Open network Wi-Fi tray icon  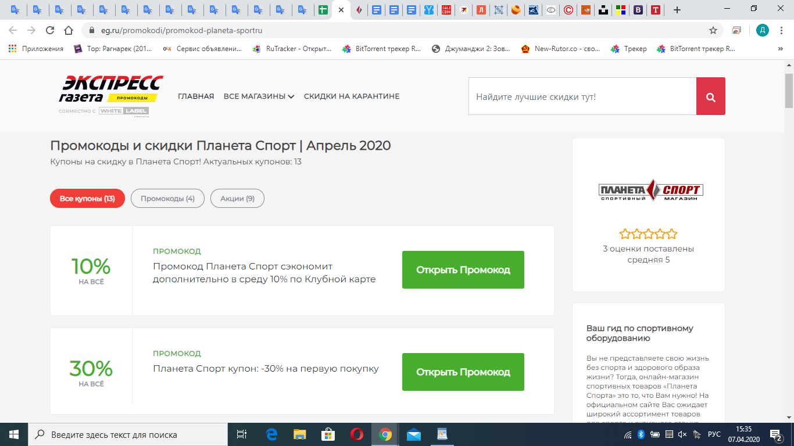pyautogui.click(x=628, y=434)
